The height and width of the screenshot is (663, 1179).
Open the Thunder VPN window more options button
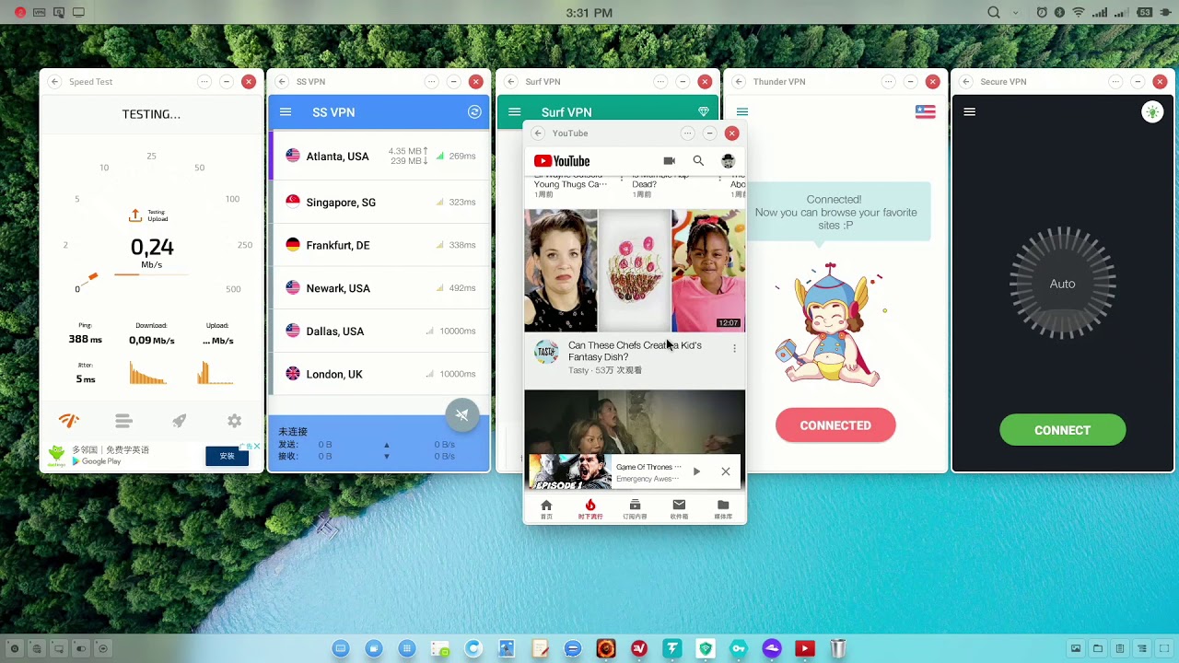pos(888,82)
